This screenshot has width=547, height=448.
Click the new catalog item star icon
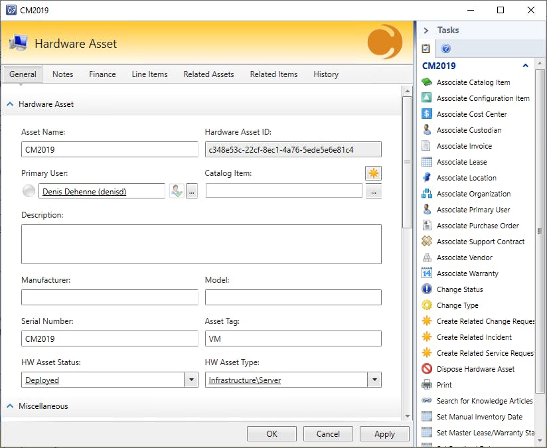[373, 173]
